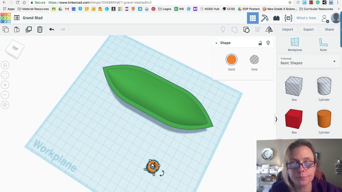Screen dimensions: 342x192
Task: Click the Duplicate tool icon
Action: [x=28, y=29]
